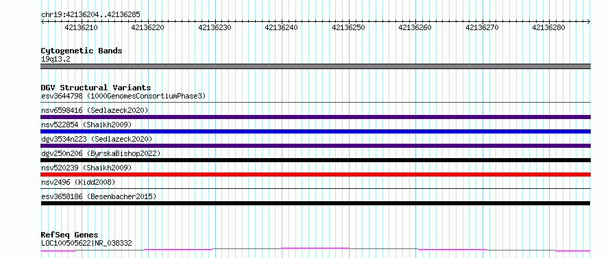Open dgv3534n223 (Sedlazeck2020) label
Viewport: 610px width, 258px height.
point(97,139)
